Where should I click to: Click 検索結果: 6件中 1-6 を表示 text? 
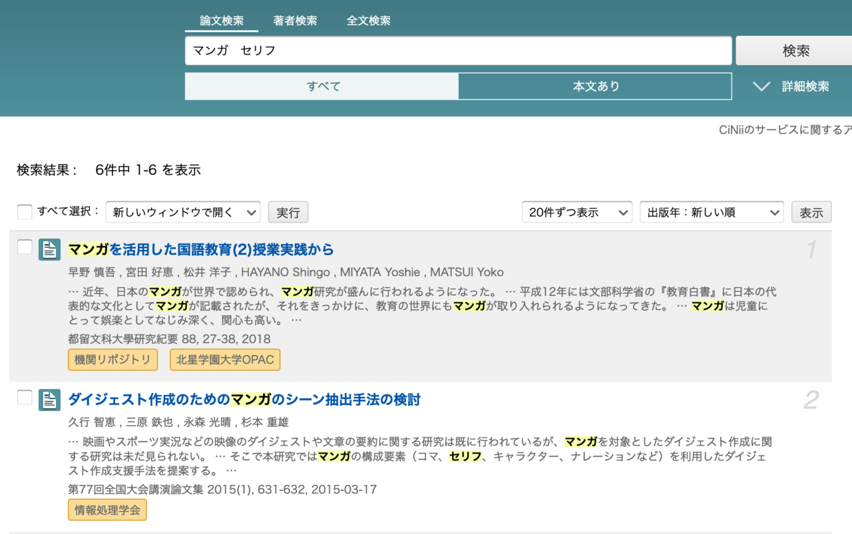[108, 170]
